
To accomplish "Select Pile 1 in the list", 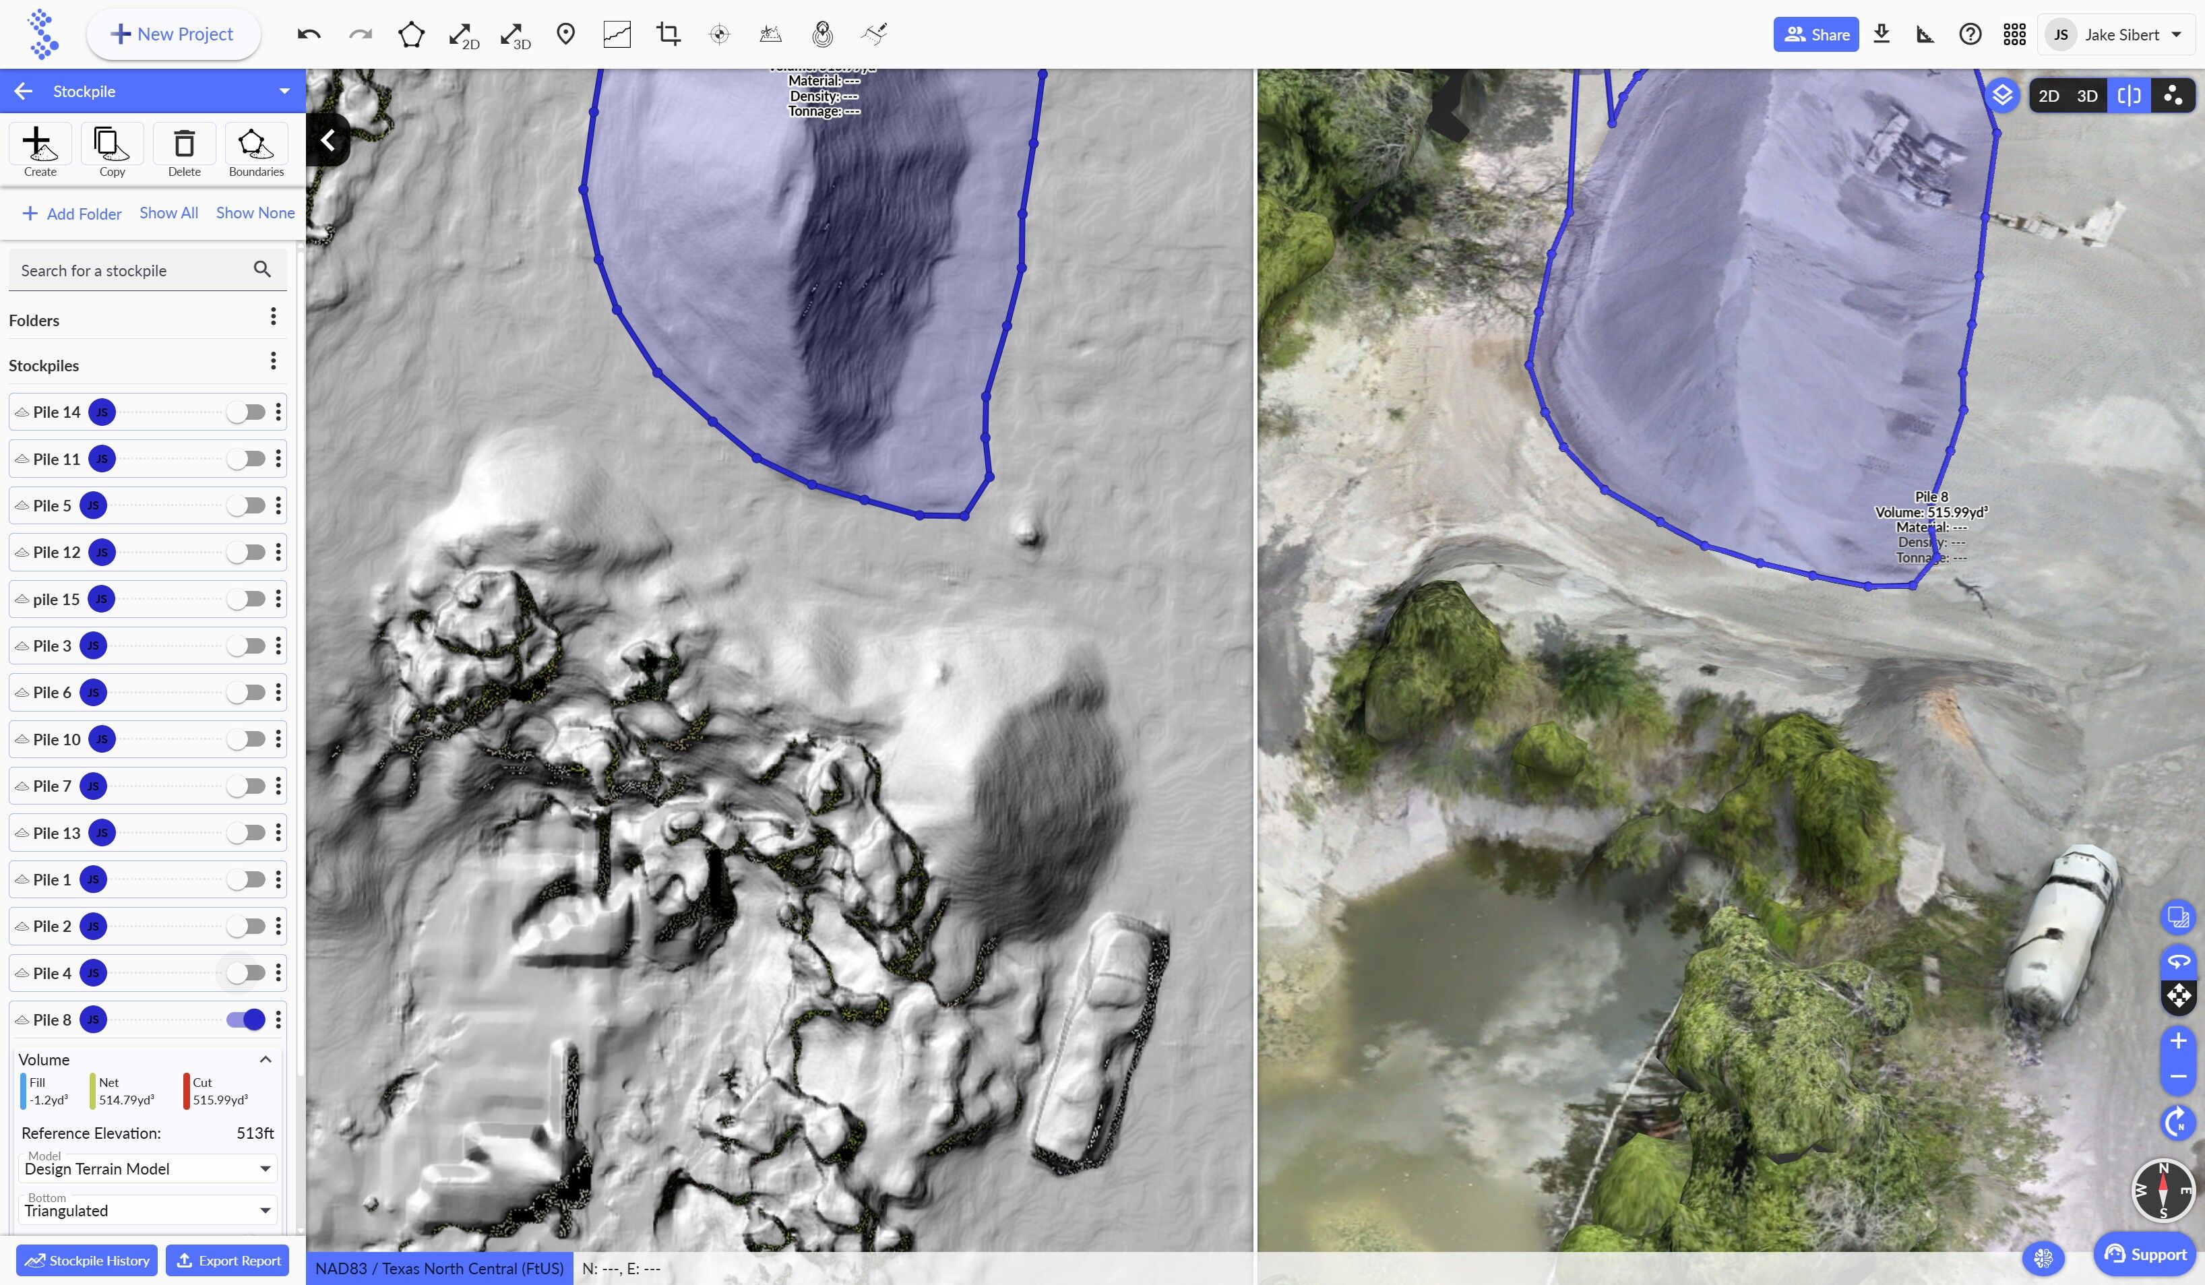I will 148,879.
